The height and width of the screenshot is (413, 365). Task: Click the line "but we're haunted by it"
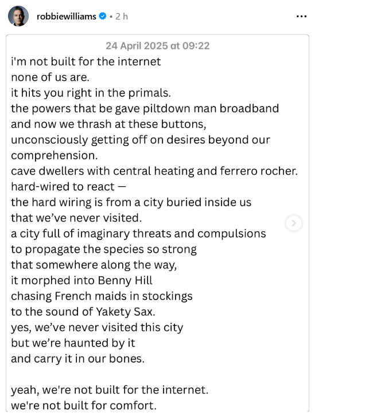click(x=73, y=343)
